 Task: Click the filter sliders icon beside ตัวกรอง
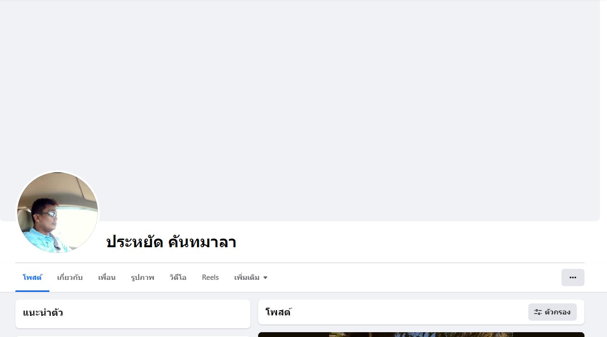coord(538,312)
